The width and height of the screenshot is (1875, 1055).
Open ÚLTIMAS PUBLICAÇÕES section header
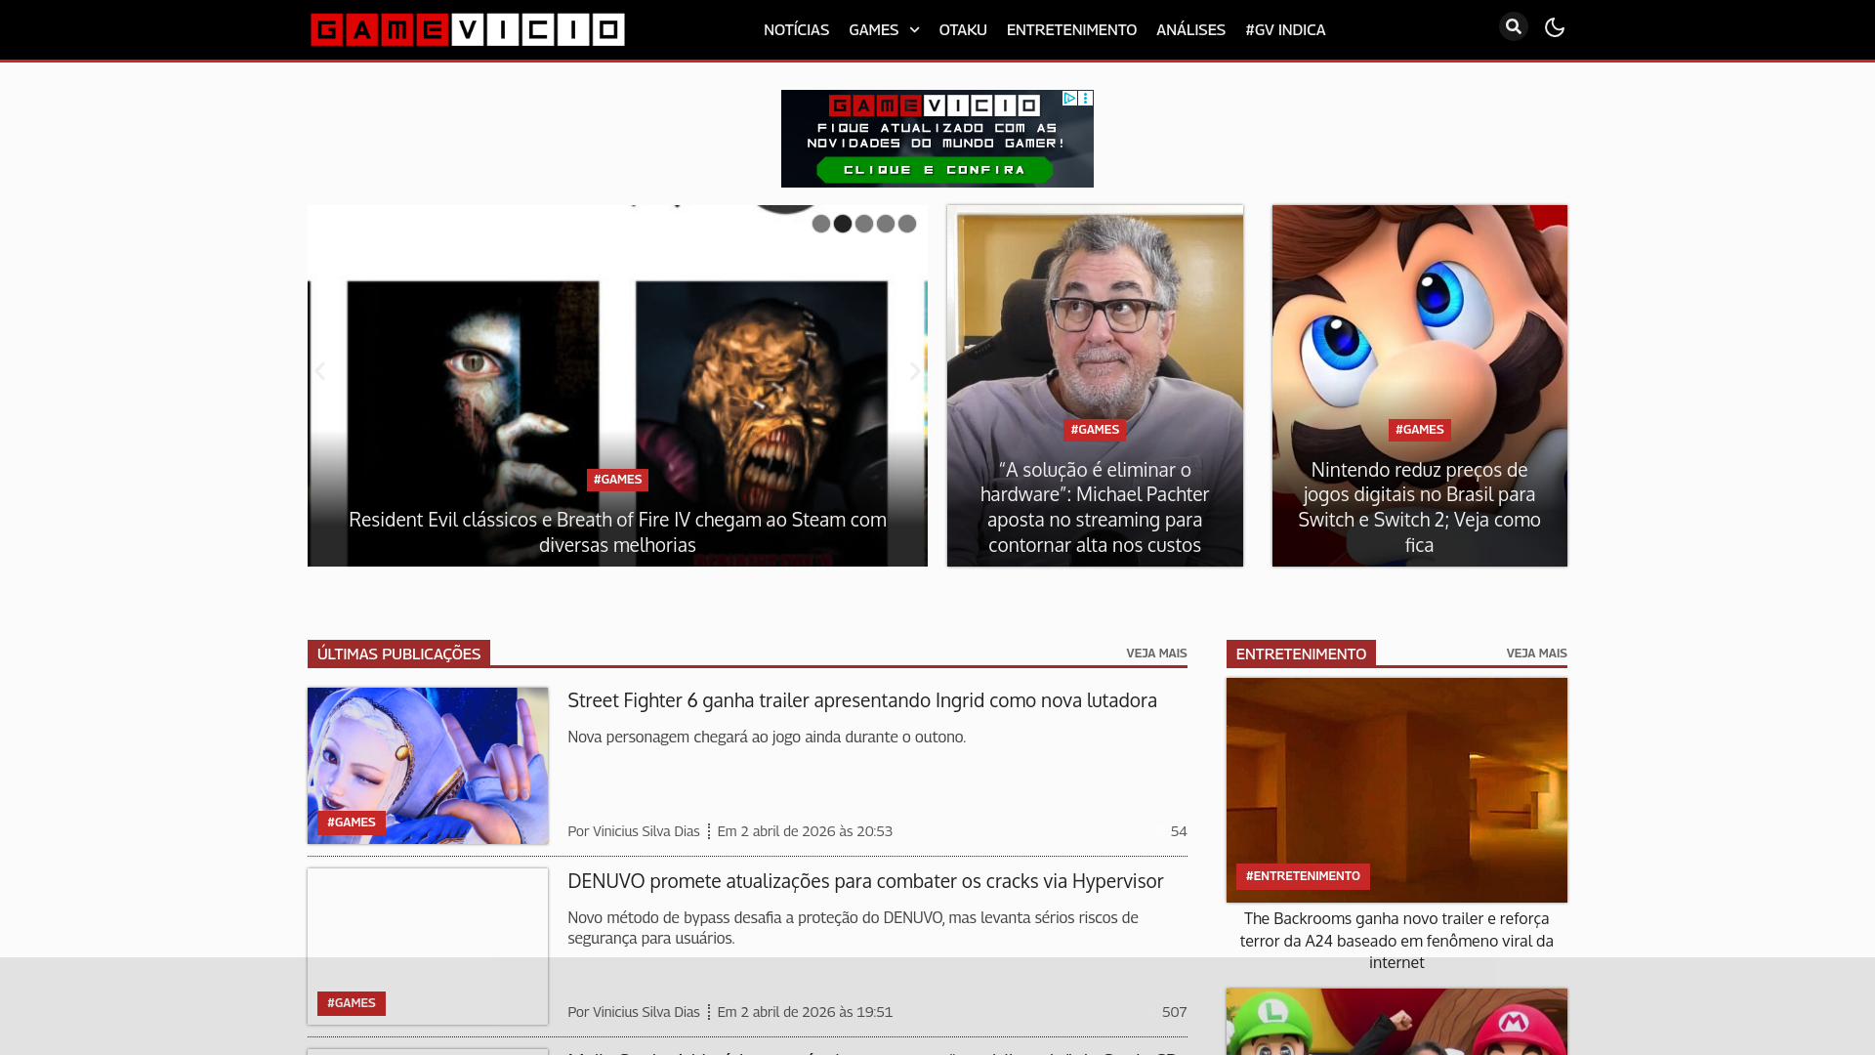pos(398,654)
